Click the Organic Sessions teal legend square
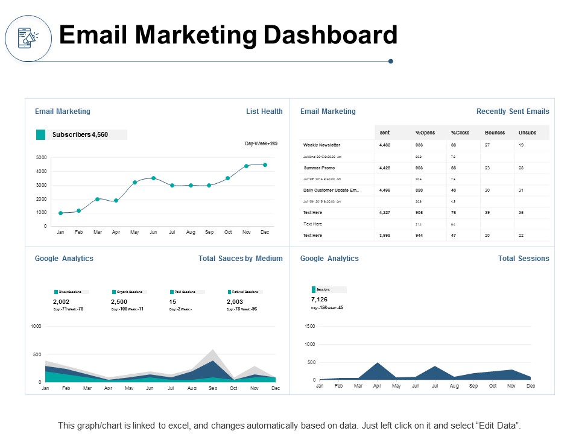The width and height of the screenshot is (579, 434). pyautogui.click(x=114, y=292)
